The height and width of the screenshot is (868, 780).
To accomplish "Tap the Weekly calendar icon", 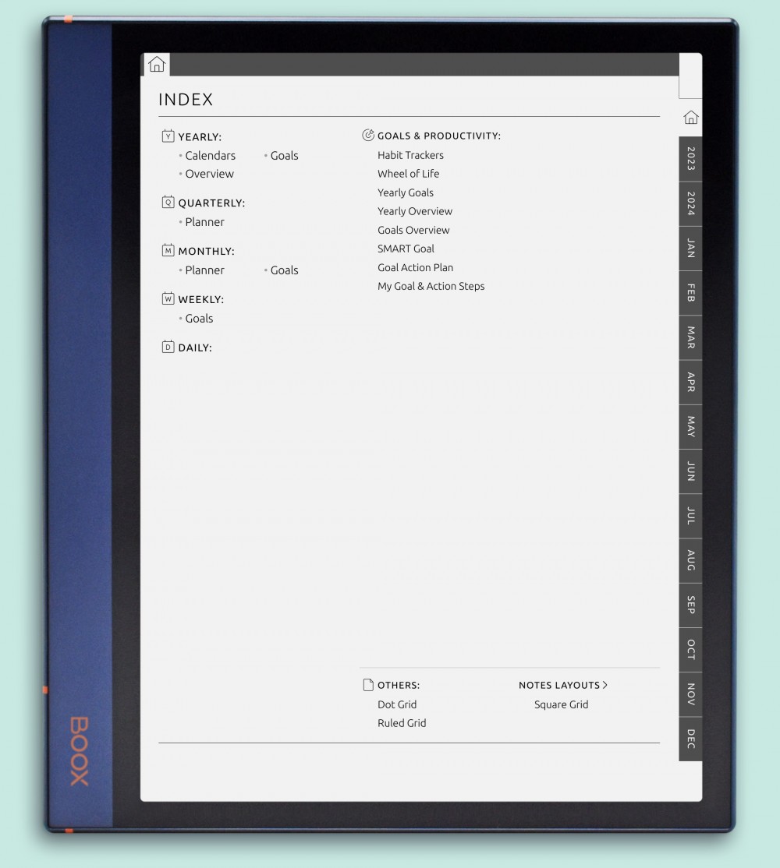I will click(168, 299).
